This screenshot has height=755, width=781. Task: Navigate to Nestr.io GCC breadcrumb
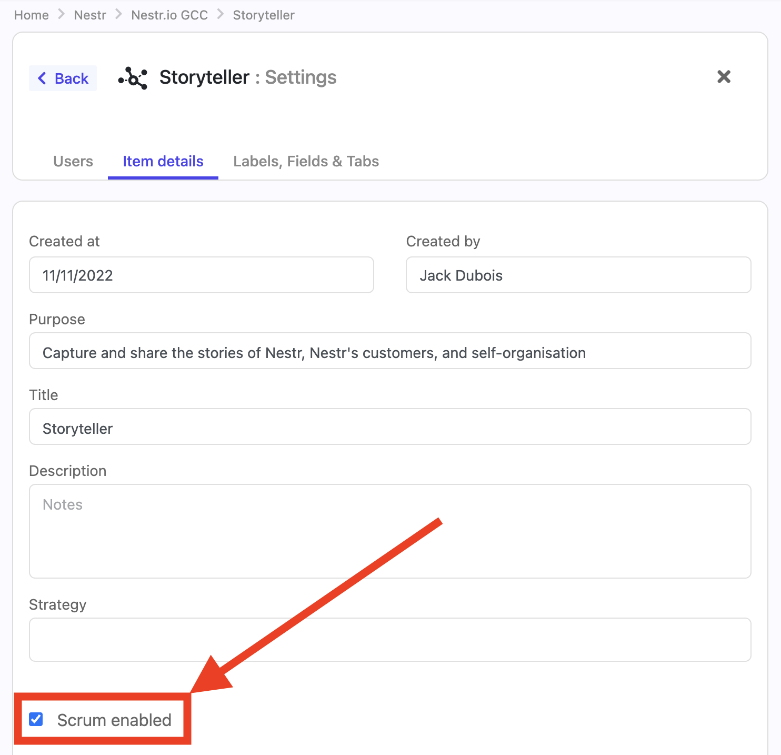coord(169,15)
